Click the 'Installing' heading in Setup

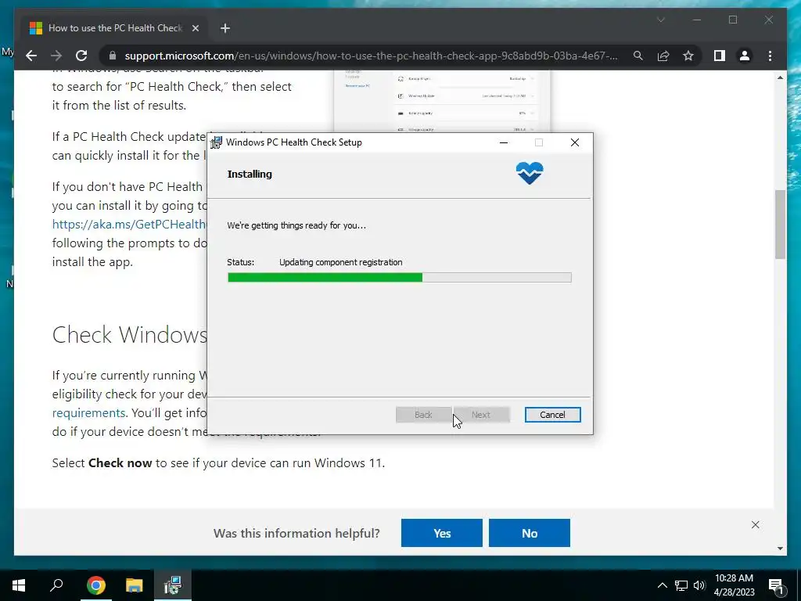250,174
